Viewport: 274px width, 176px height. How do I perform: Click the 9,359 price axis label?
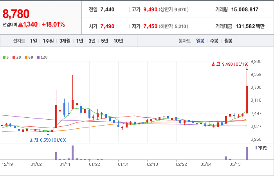point(256,74)
